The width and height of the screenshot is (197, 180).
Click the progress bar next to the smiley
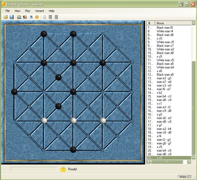coord(34,169)
